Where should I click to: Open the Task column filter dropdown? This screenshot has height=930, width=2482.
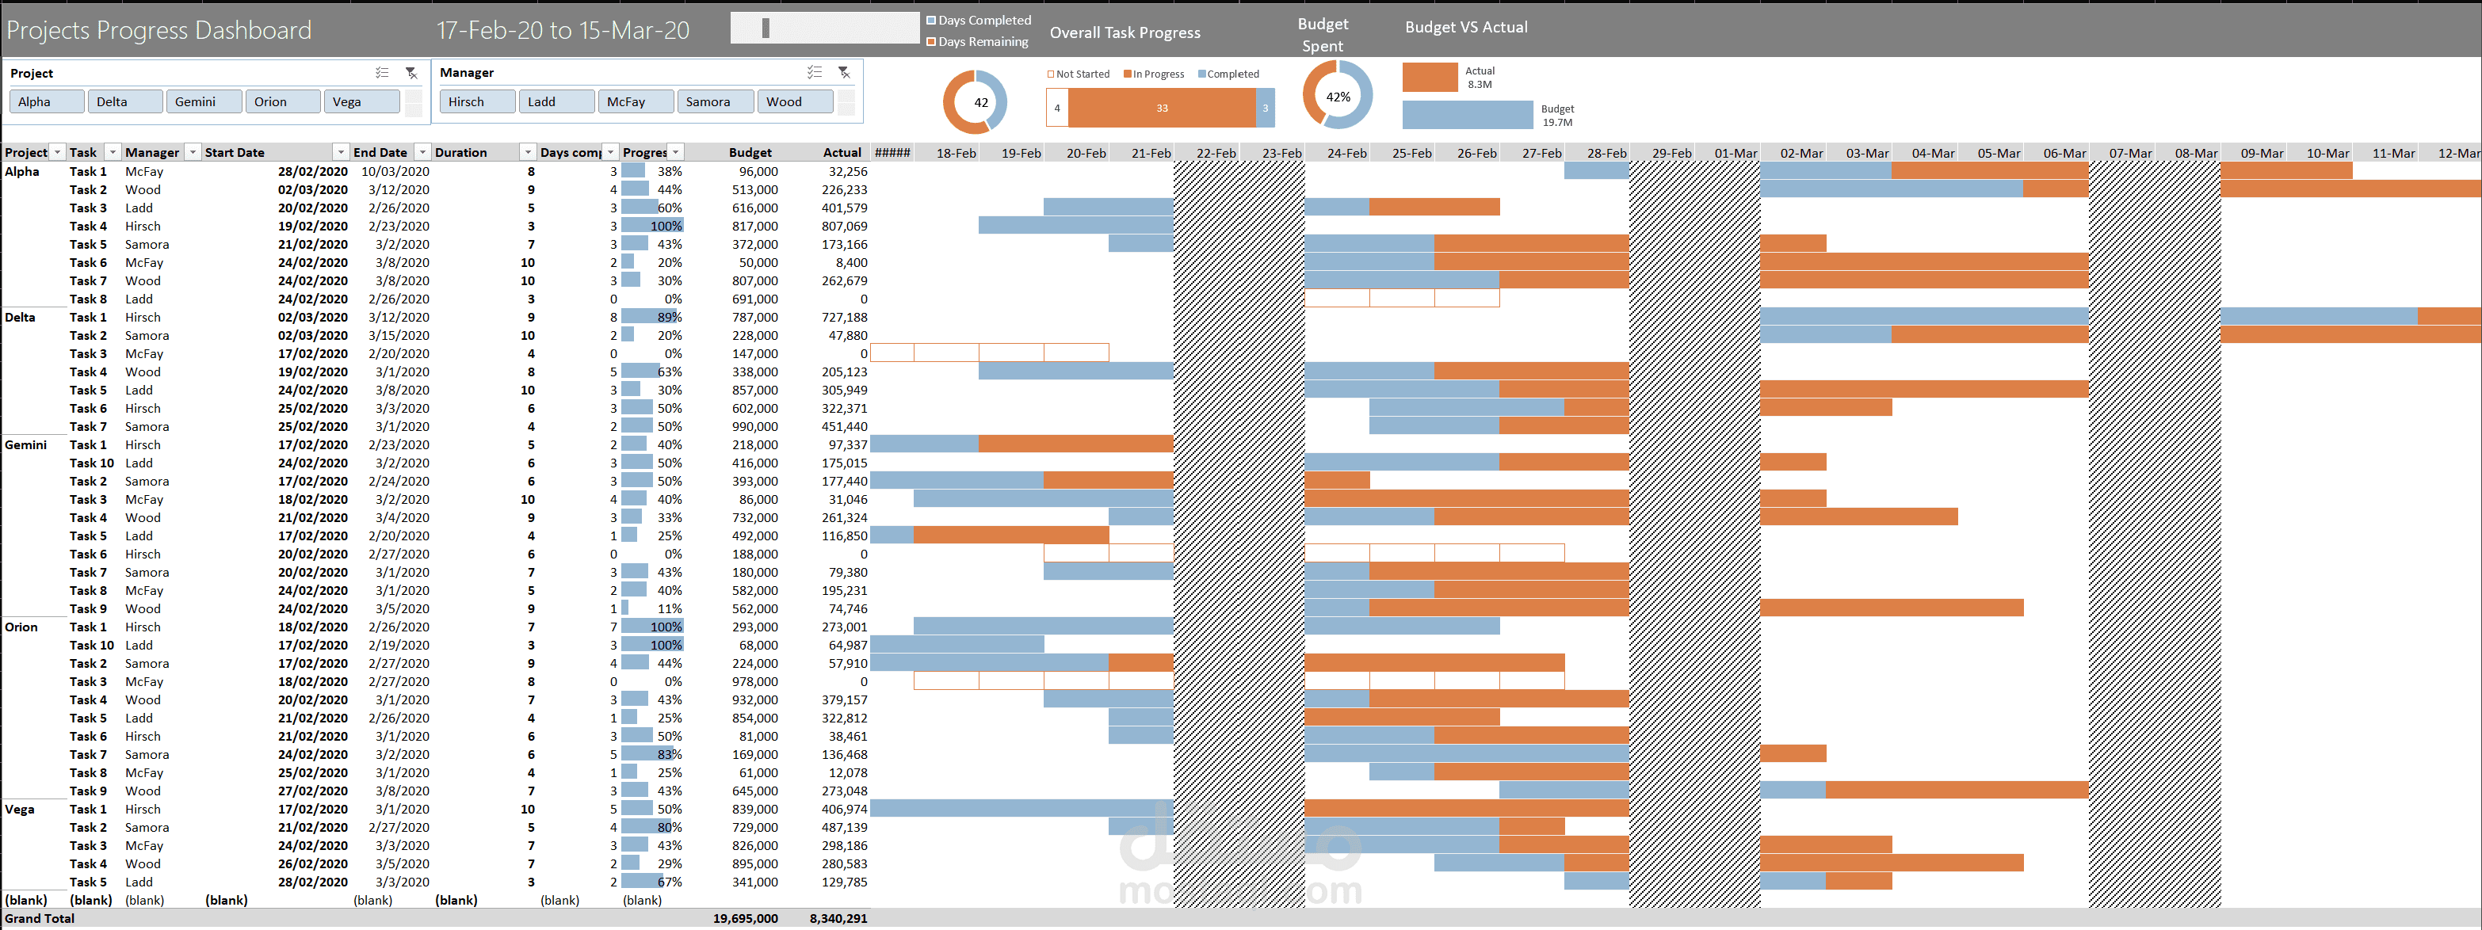pyautogui.click(x=112, y=152)
